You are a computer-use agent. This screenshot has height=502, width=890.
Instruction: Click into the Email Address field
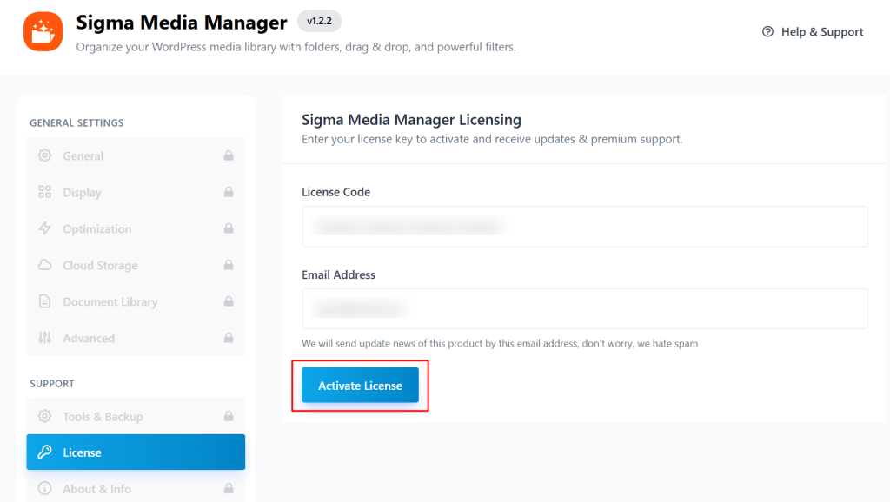(584, 309)
